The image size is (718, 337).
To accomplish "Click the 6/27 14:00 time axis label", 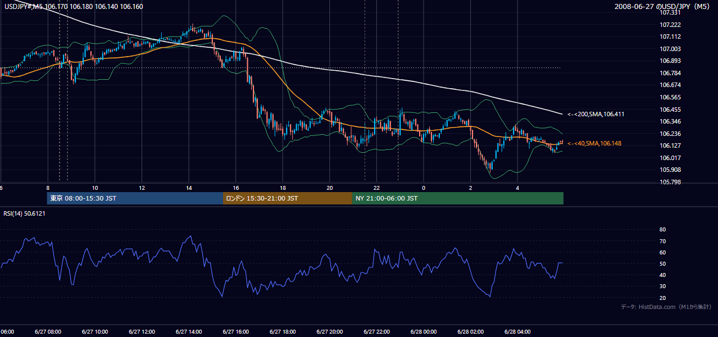I will (189, 331).
